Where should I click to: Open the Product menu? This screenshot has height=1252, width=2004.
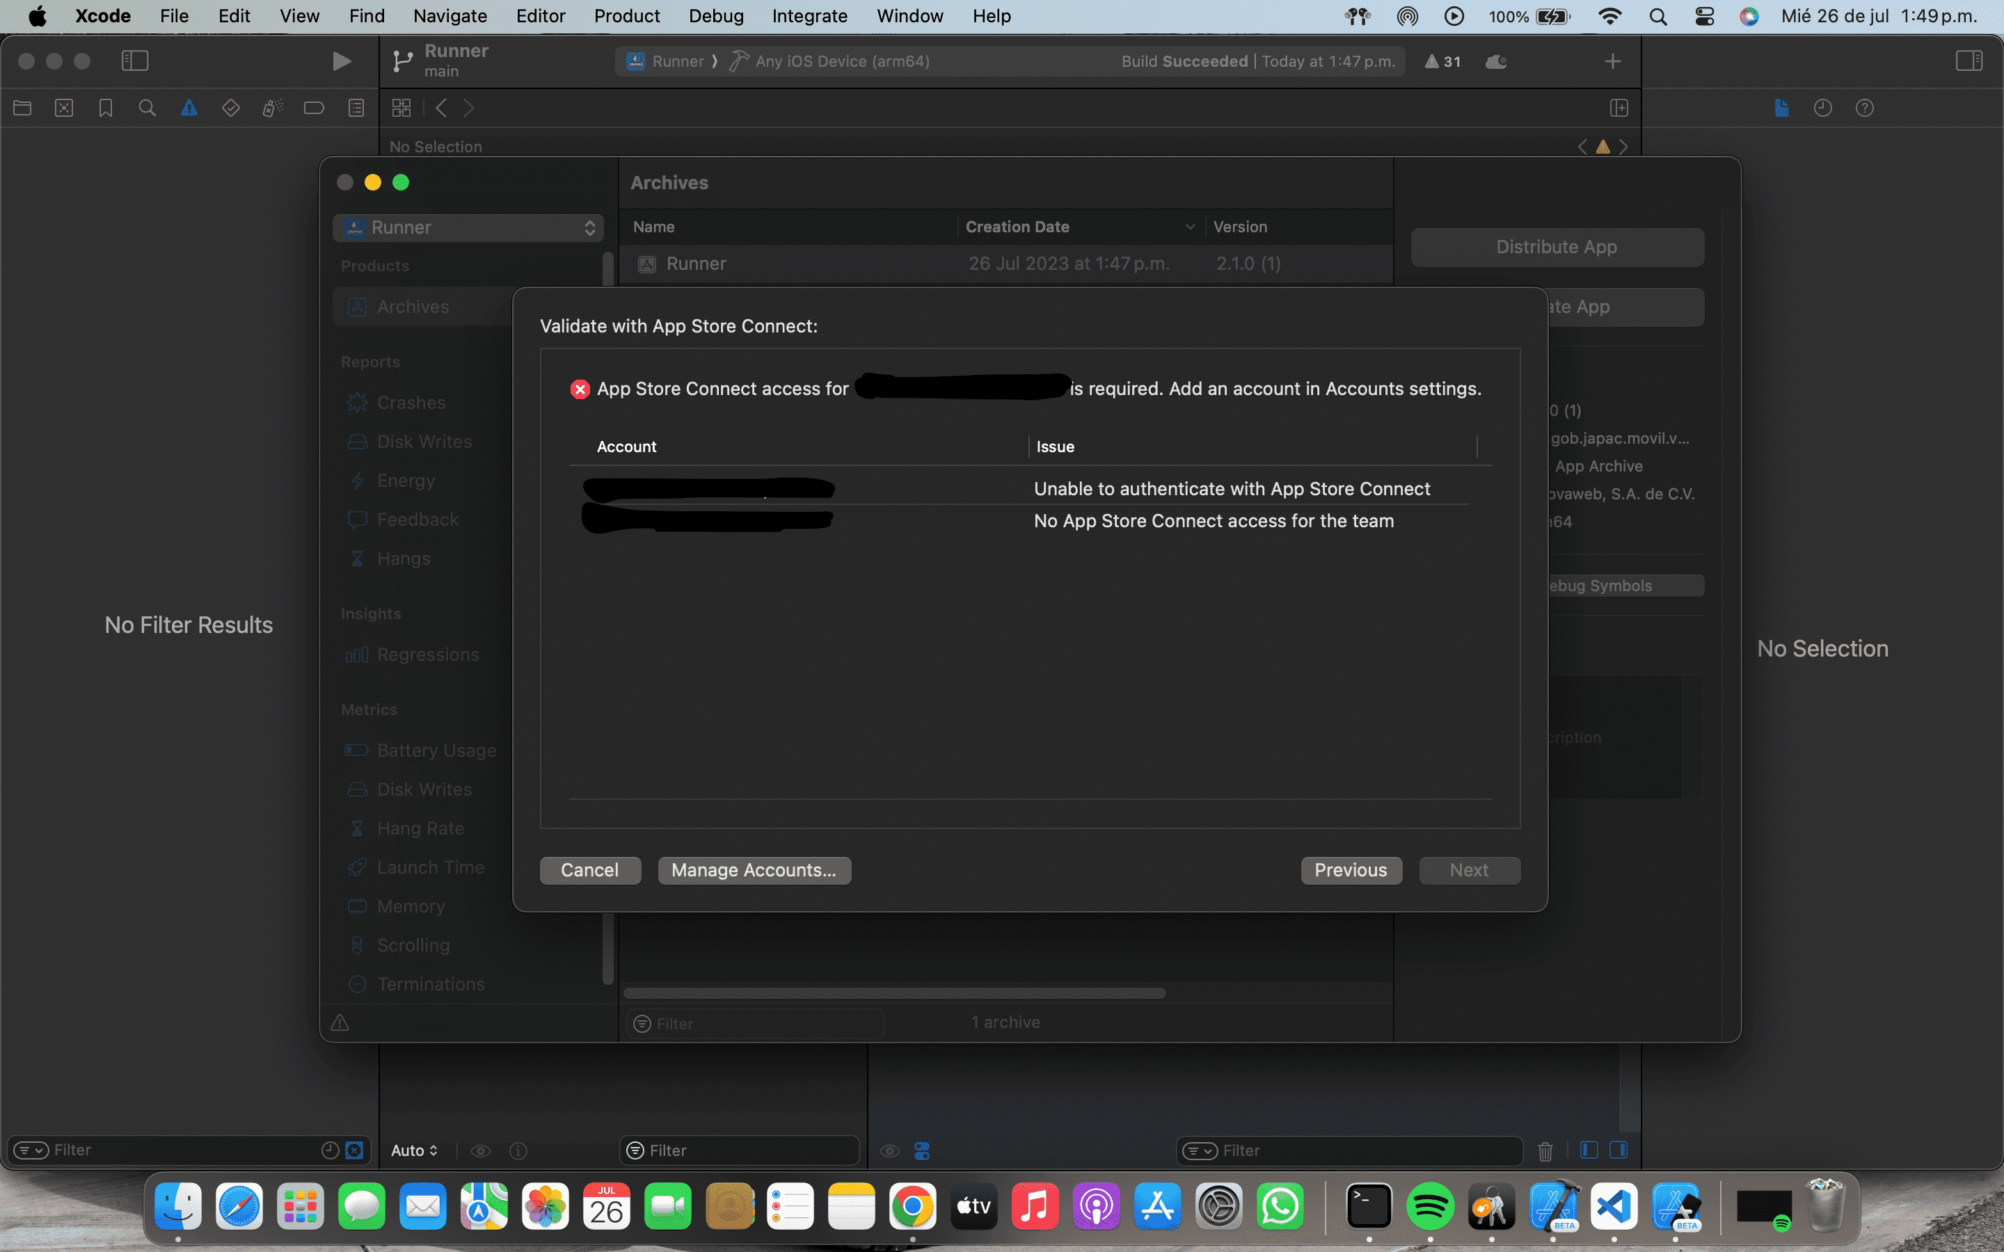coord(626,16)
